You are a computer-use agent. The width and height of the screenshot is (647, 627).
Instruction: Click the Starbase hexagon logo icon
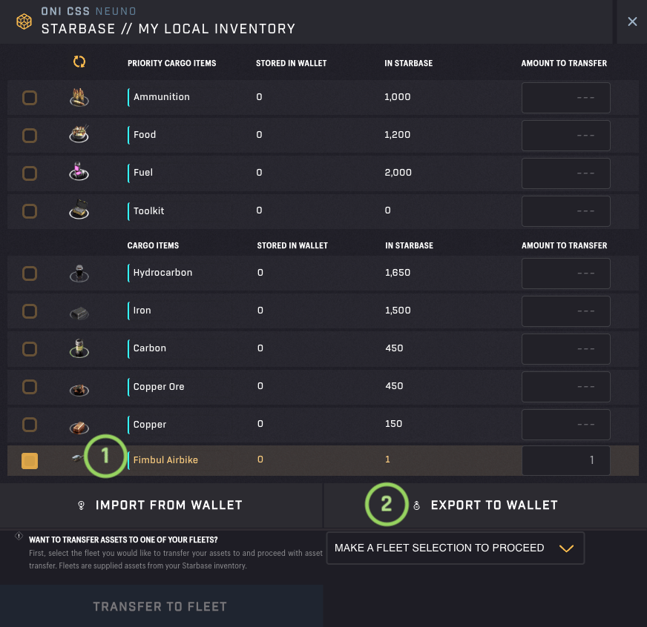[x=24, y=21]
